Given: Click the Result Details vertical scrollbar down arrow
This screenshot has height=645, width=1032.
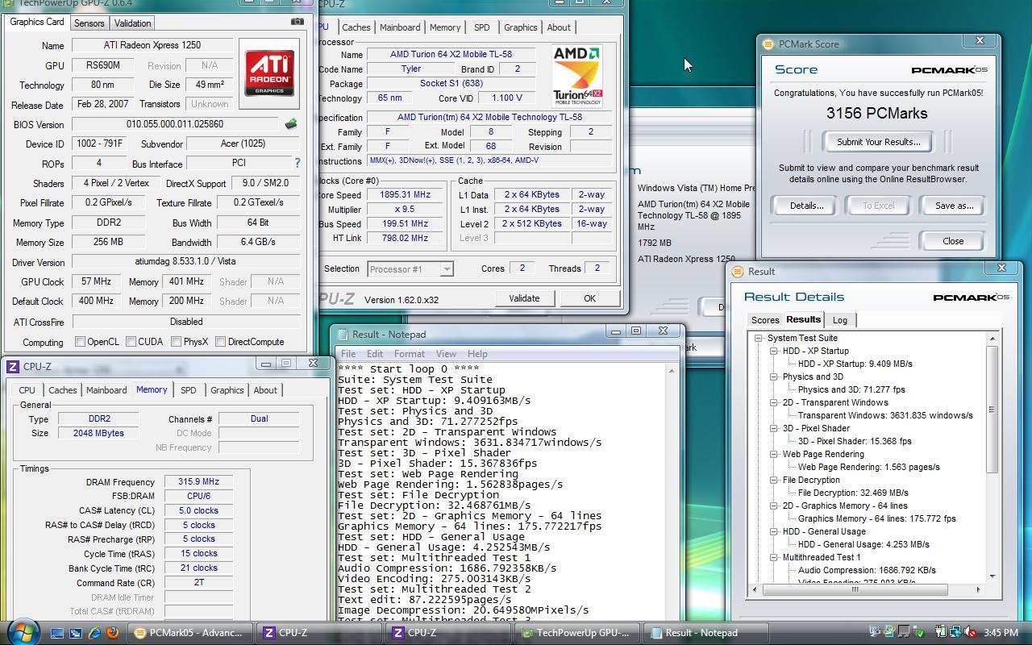Looking at the screenshot, I should (x=992, y=576).
